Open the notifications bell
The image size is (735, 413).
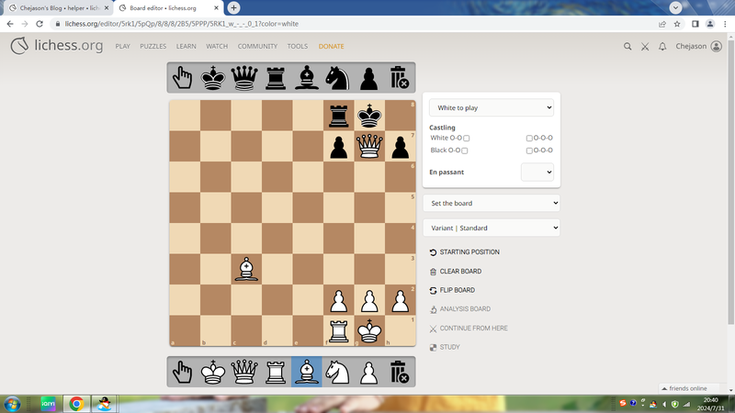pyautogui.click(x=661, y=46)
